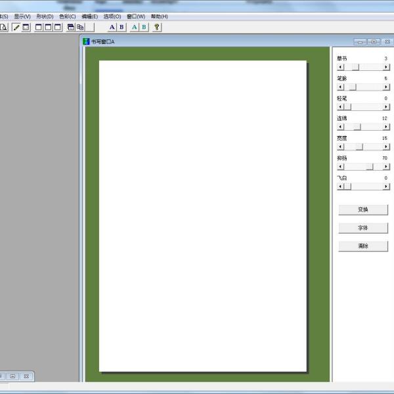
Task: Click the print preview magnifier icon
Action: 3,27
